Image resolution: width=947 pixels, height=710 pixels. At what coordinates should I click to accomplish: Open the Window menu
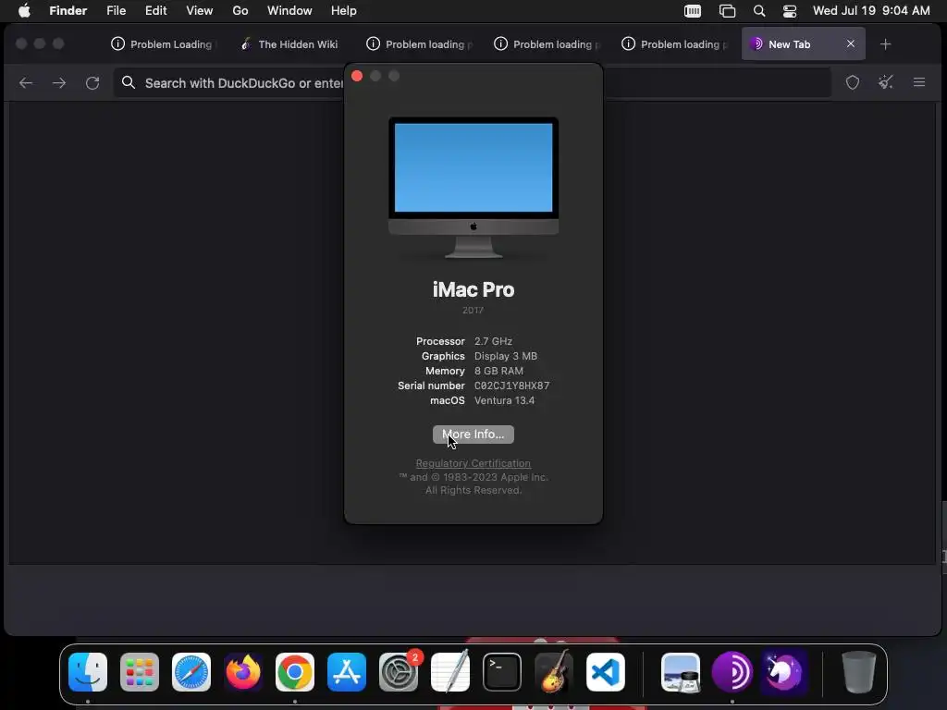point(289,11)
